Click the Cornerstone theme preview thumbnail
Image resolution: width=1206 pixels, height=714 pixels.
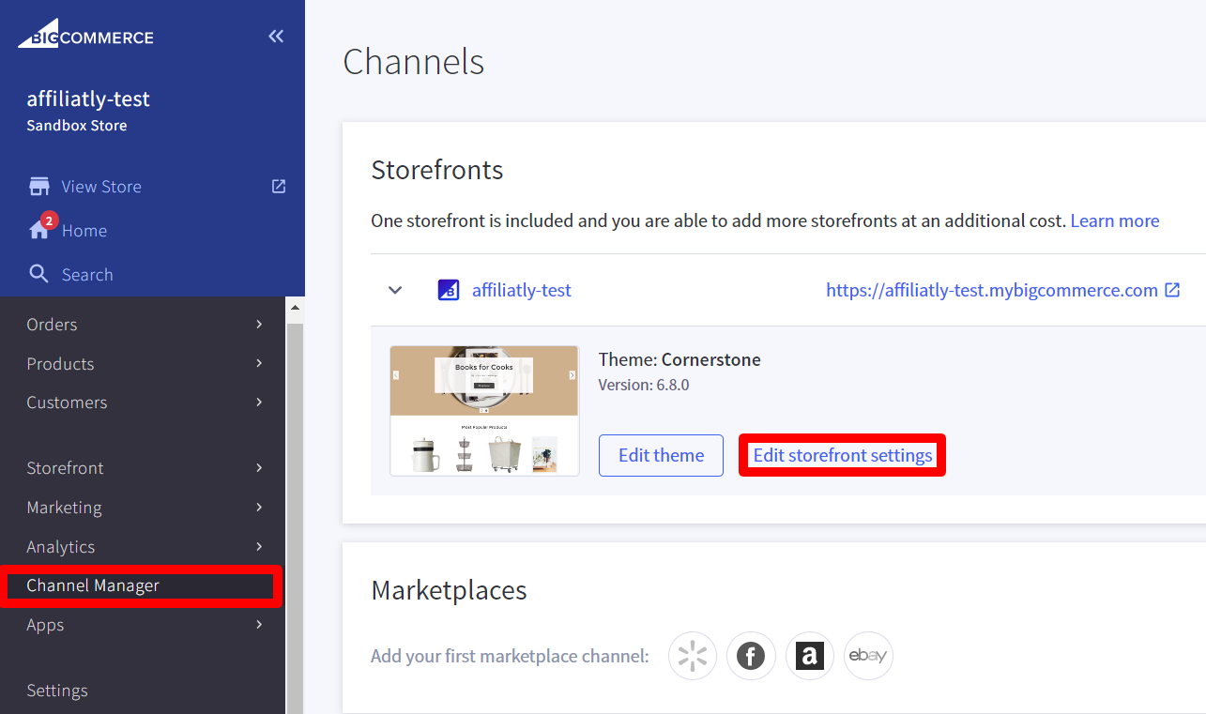click(484, 411)
